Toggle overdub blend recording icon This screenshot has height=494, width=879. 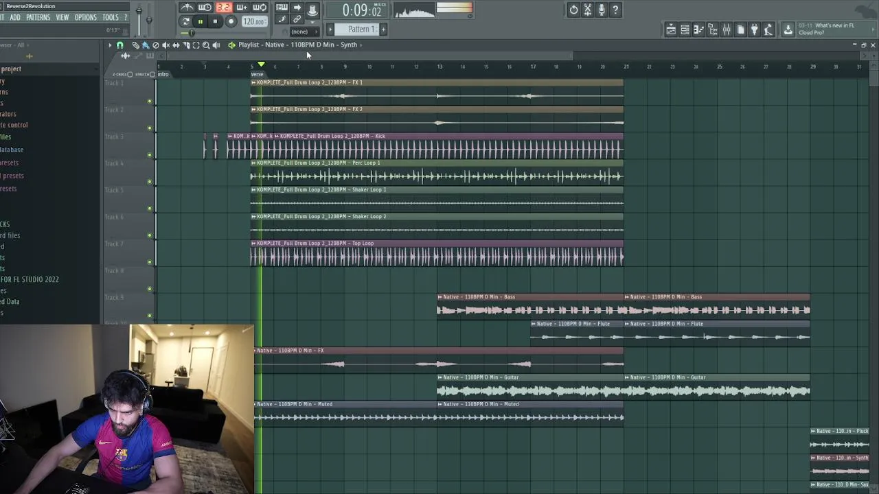tap(241, 8)
